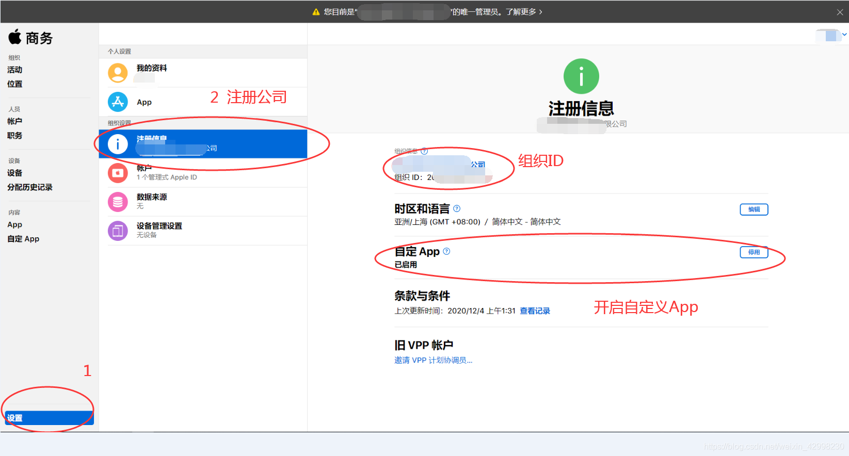
Task: Click the red 帐户 icon
Action: click(118, 173)
